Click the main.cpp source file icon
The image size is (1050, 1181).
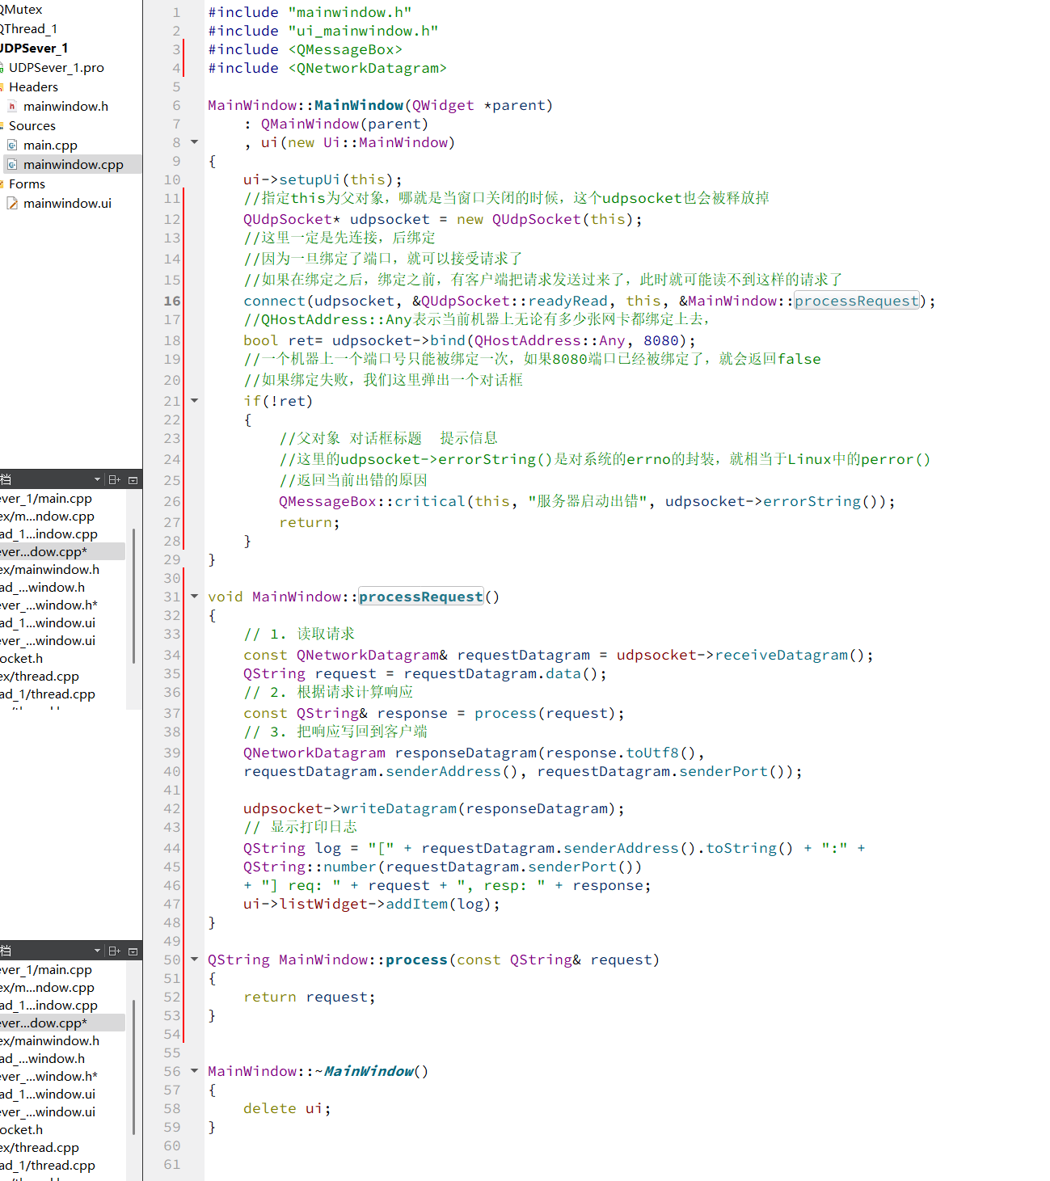click(x=12, y=145)
